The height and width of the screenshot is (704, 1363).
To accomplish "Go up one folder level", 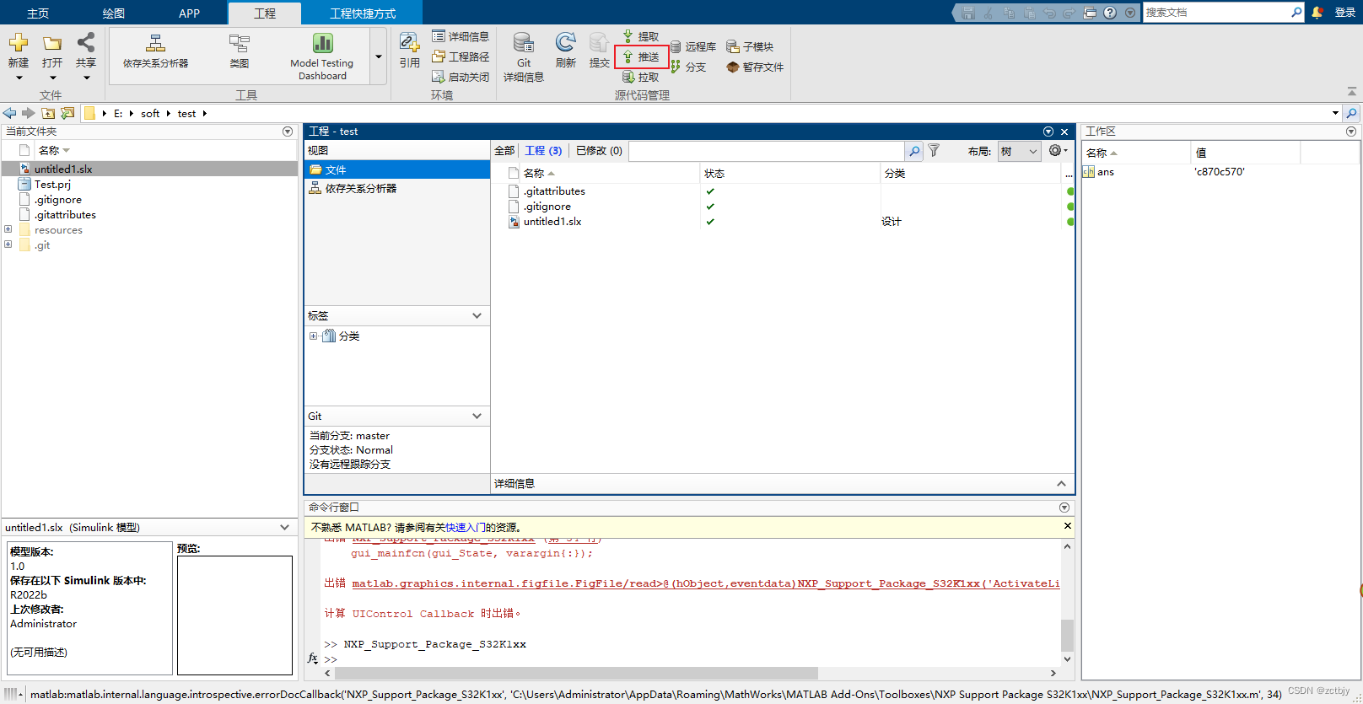I will click(48, 113).
